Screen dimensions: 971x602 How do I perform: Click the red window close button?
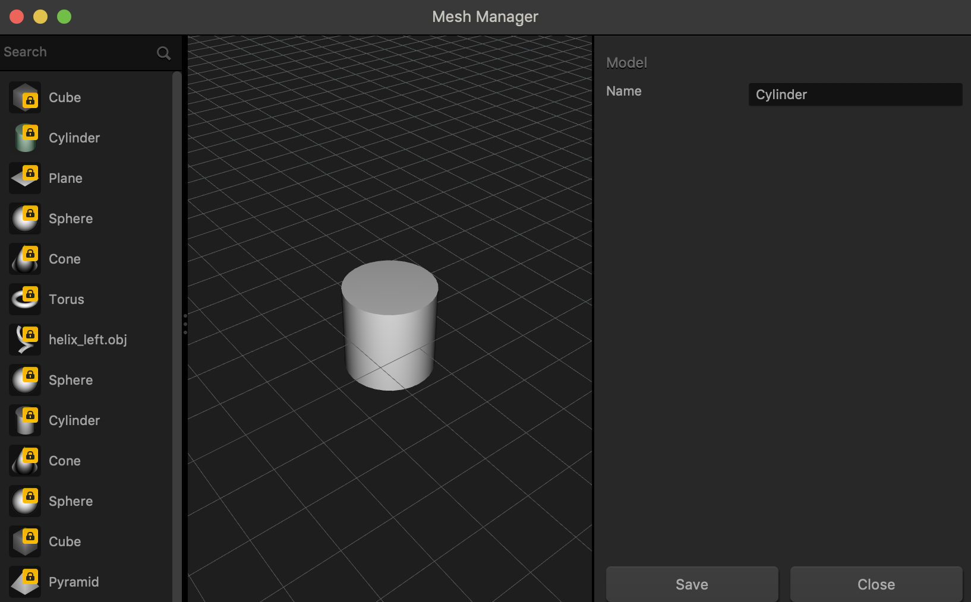click(17, 17)
